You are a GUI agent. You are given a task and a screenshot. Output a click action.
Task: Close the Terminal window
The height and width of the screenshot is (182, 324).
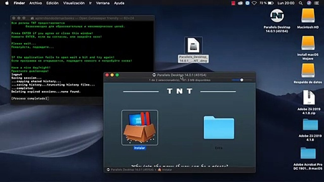pyautogui.click(x=14, y=18)
